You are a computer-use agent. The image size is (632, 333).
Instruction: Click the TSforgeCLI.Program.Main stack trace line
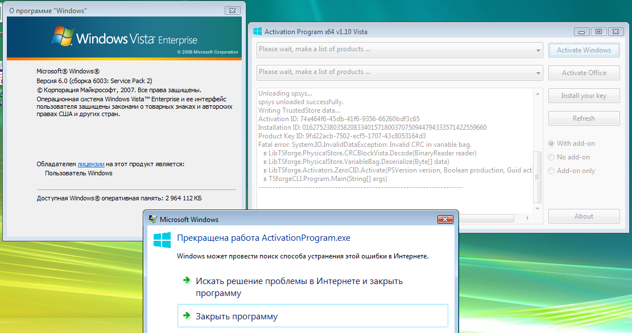point(325,179)
